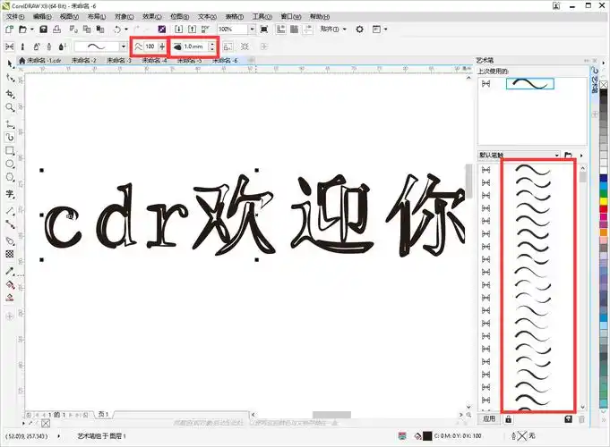Select the Calligraphic pen mode
The height and width of the screenshot is (447, 610).
coord(49,46)
